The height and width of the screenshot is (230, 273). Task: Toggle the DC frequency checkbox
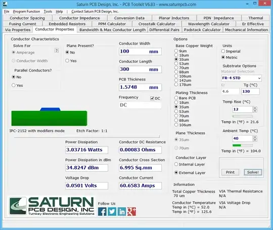[152, 98]
